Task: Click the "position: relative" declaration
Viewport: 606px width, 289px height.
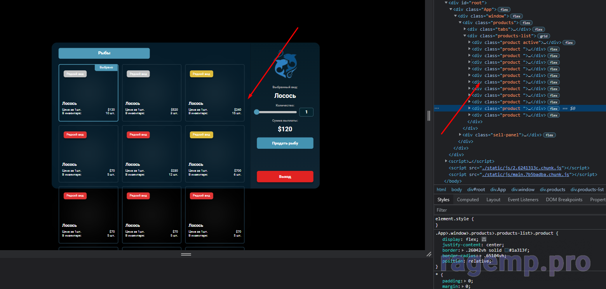Action: [x=467, y=261]
